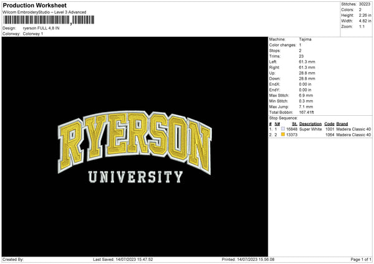Click the Up value '28.8 mm'
Image resolution: width=374 pixels, height=264 pixels.
(x=307, y=73)
